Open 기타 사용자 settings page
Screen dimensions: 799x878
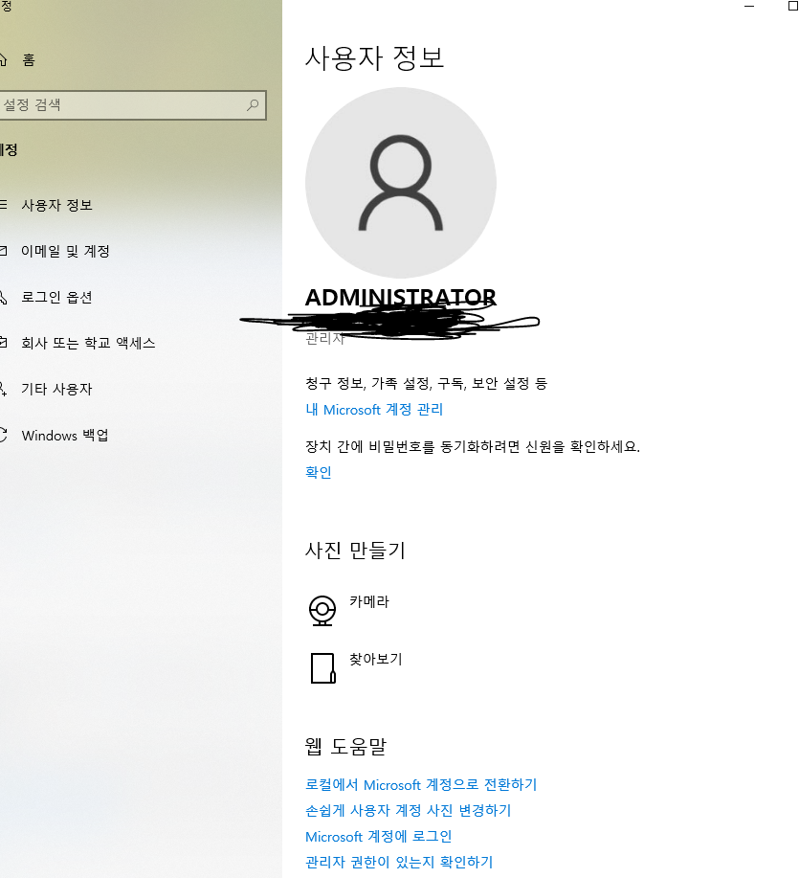56,389
